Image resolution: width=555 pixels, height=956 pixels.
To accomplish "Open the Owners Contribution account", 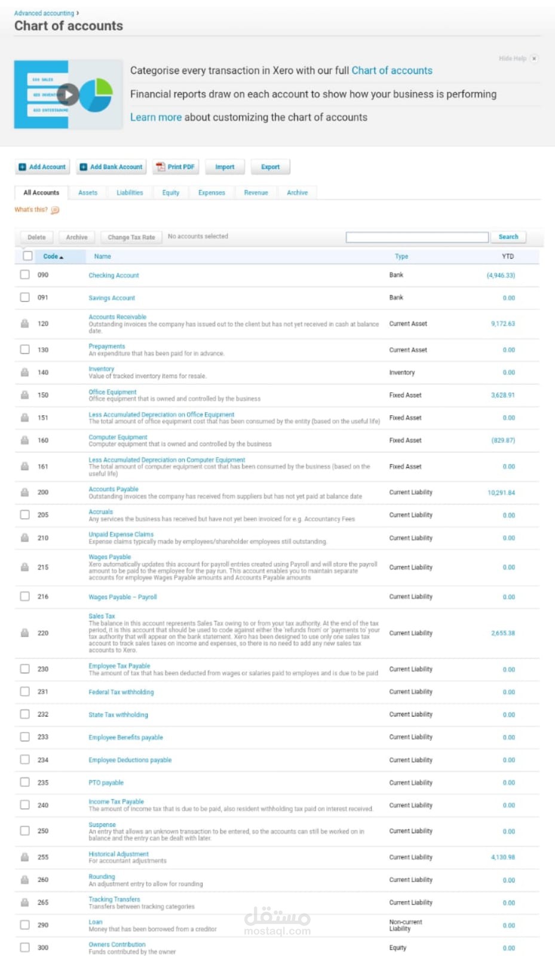I will click(117, 945).
